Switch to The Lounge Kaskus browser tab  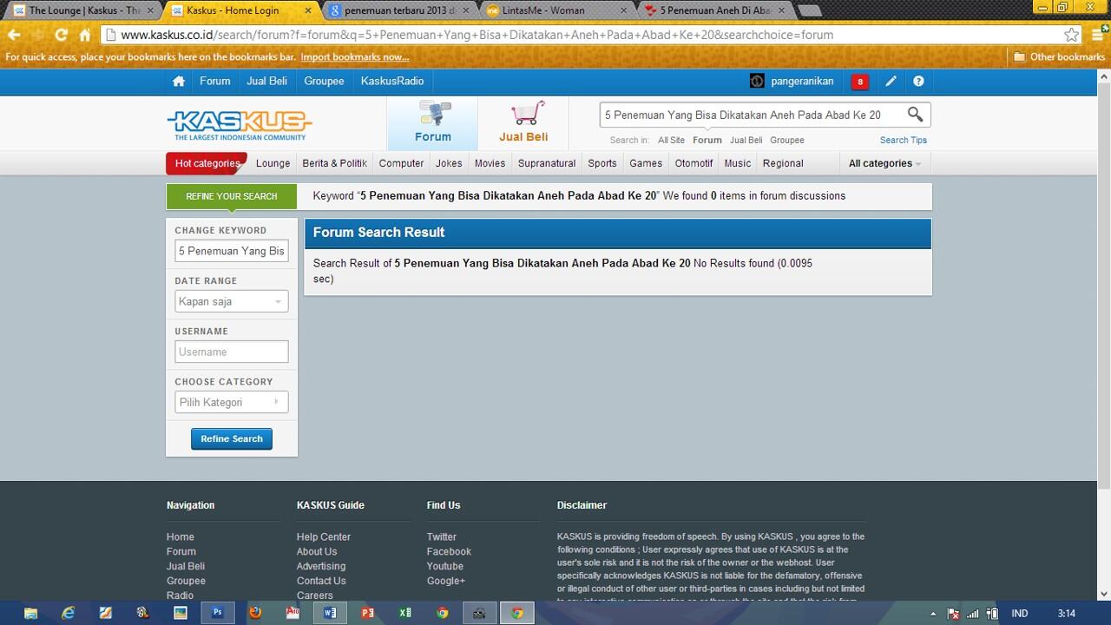click(82, 10)
